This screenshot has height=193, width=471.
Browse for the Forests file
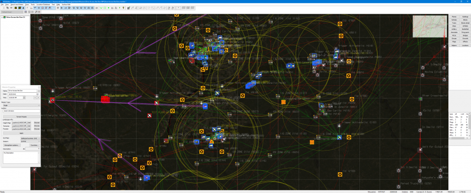pyautogui.click(x=37, y=129)
